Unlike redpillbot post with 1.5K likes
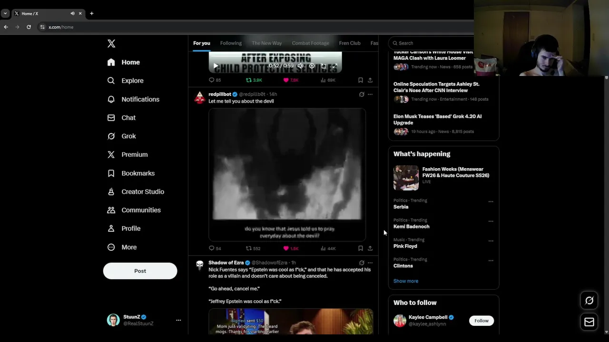 point(291,248)
